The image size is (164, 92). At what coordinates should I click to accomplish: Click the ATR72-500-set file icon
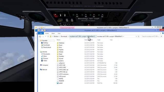pos(58,72)
